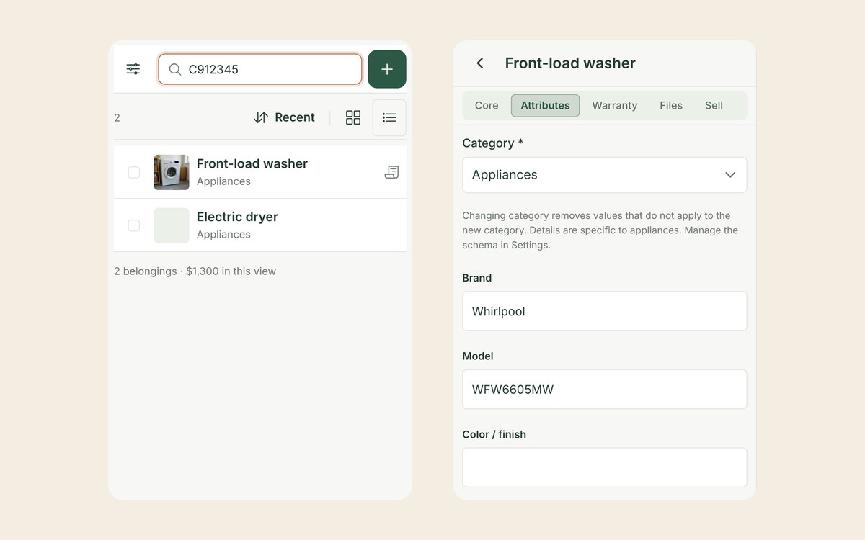Click the search field containing C912345
This screenshot has height=540, width=865.
[260, 69]
